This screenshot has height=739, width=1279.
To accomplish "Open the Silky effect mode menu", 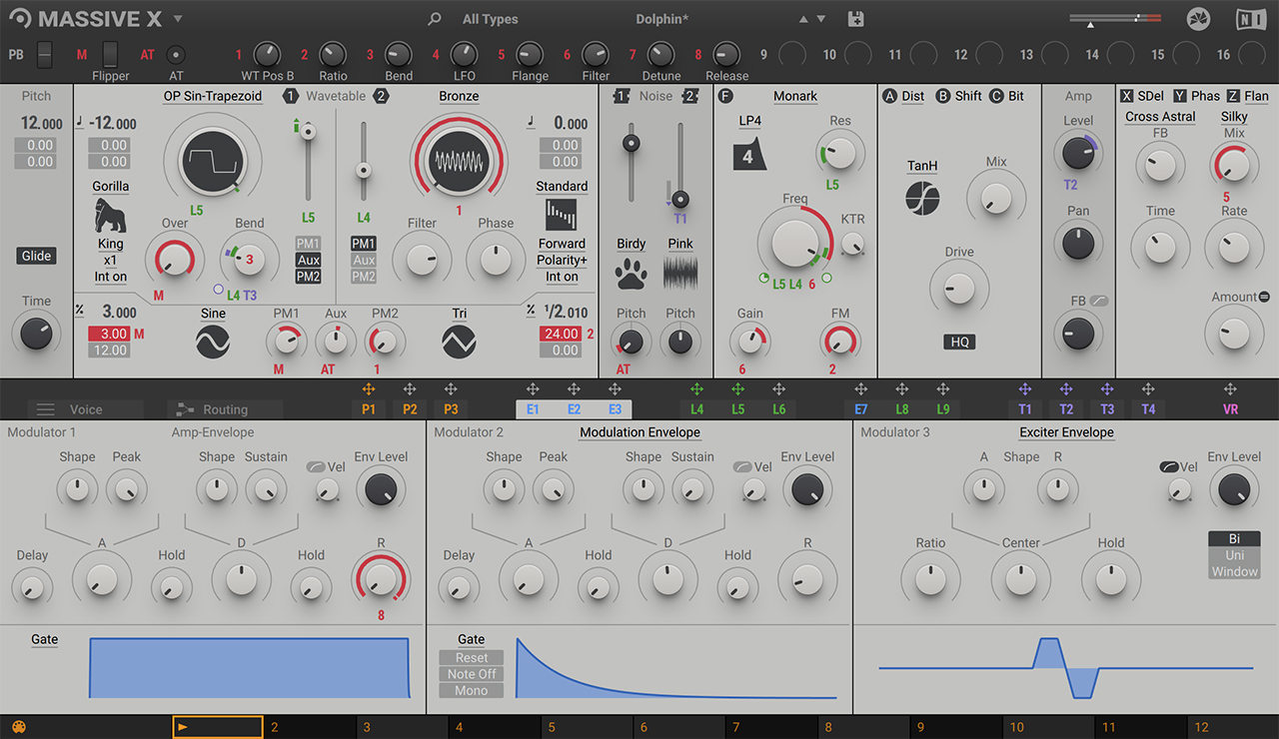I will (x=1234, y=117).
